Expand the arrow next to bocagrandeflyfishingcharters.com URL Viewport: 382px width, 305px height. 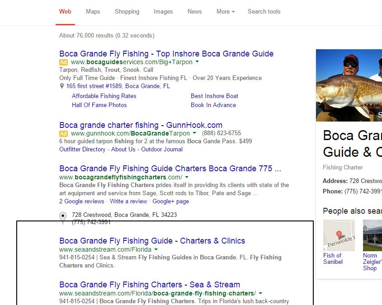tap(187, 177)
